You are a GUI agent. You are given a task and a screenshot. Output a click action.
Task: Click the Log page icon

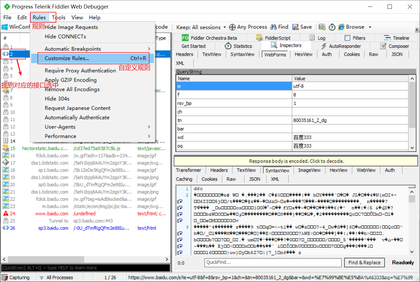312,38
